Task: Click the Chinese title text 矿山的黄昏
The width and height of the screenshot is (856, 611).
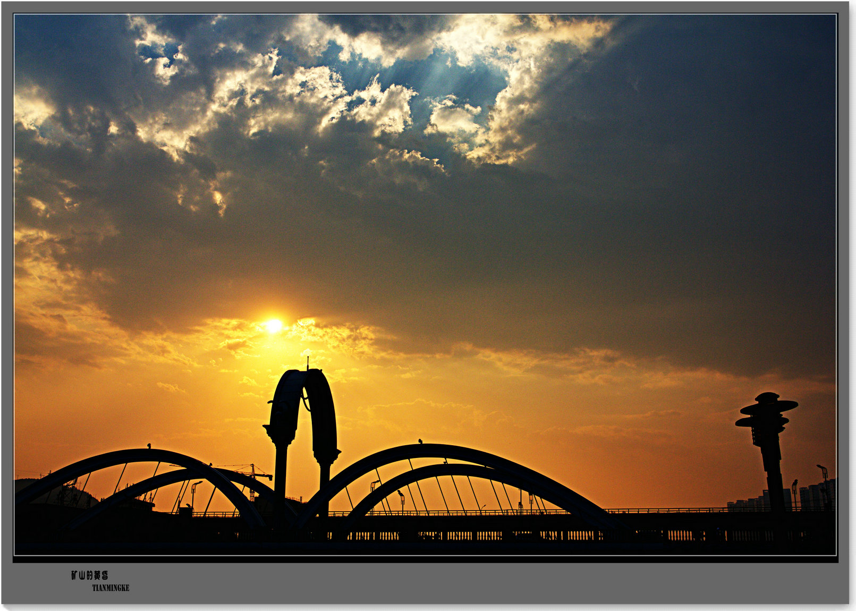Action: pyautogui.click(x=90, y=575)
